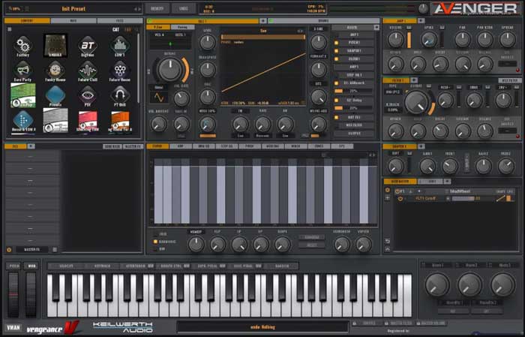Viewport: 525px width, 337px height.
Task: Open the Master FX button
Action: 133,146
